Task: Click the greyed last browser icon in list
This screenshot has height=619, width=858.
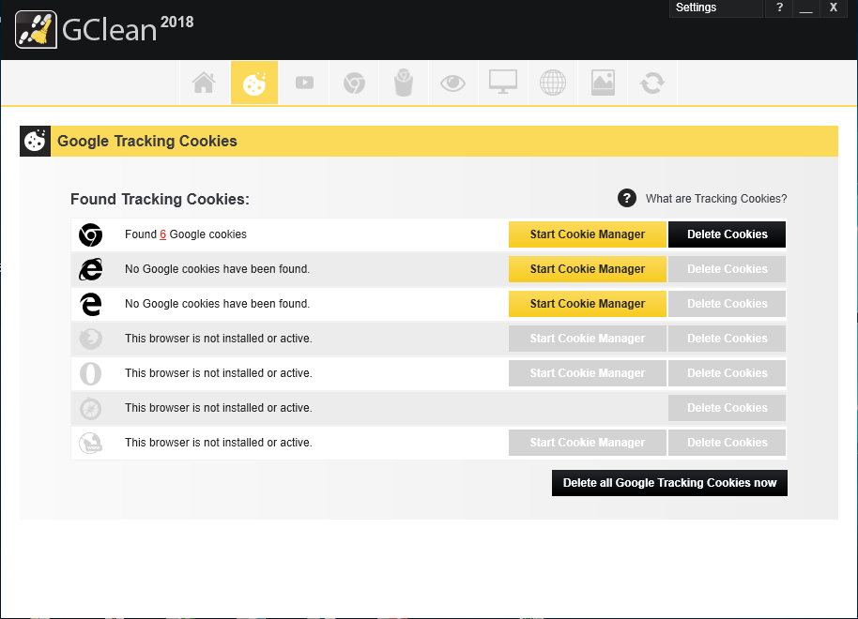Action: (x=90, y=443)
